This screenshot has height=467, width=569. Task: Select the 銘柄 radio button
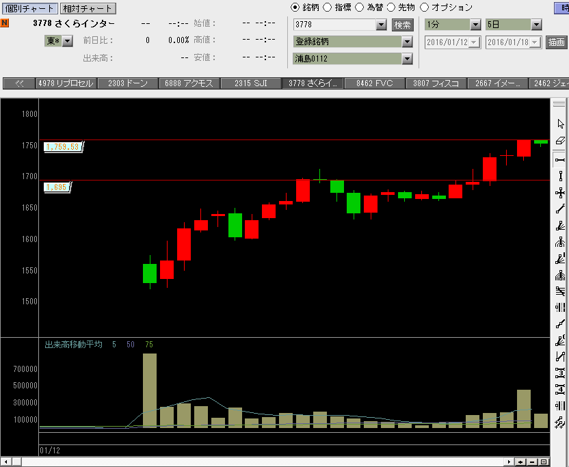295,8
